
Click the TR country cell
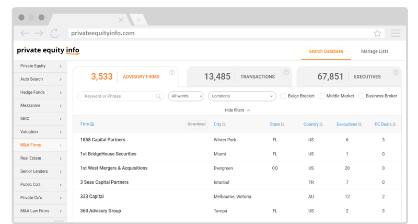[x=311, y=182]
